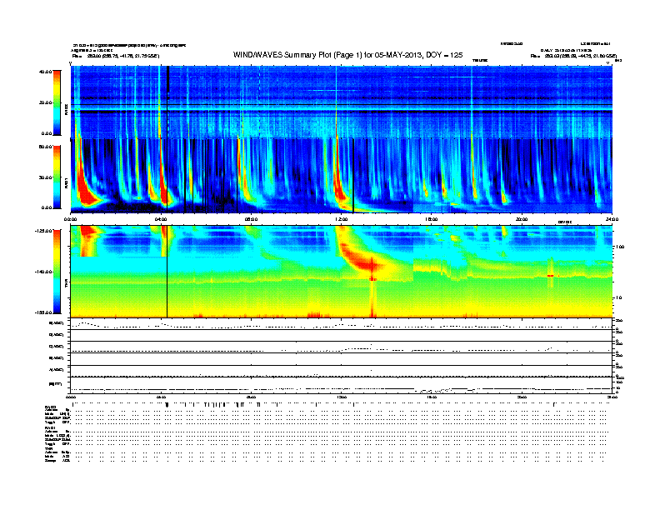Click the RAD1 vertical axis label
The width and height of the screenshot is (660, 510).
[66, 182]
